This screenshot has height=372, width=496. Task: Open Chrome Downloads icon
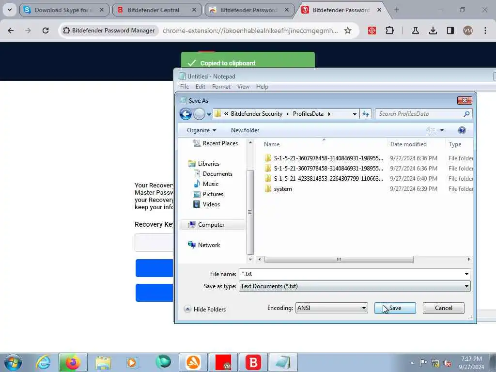coord(433,31)
